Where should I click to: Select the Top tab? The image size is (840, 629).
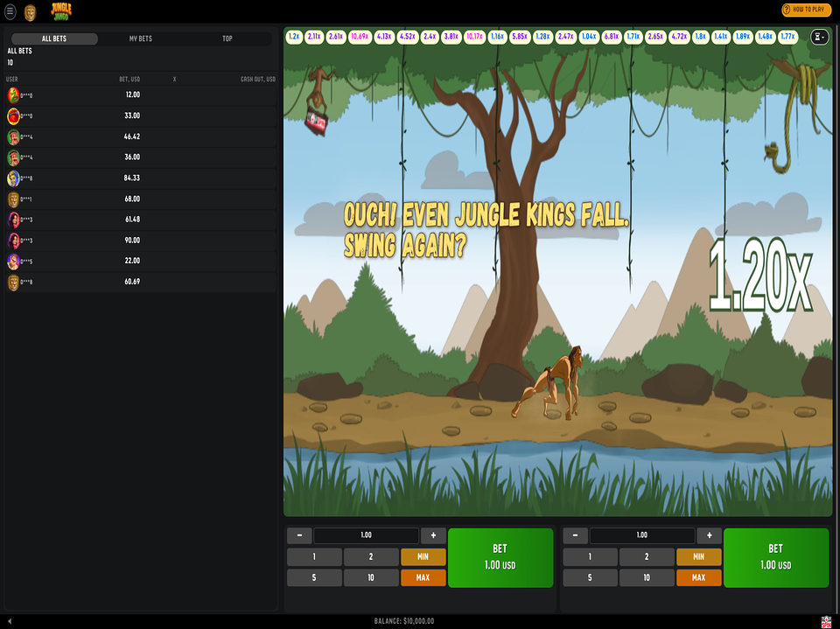pyautogui.click(x=227, y=39)
